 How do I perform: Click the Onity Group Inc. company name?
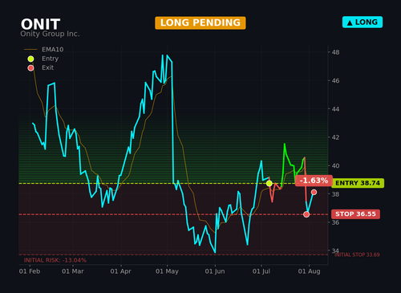point(50,34)
